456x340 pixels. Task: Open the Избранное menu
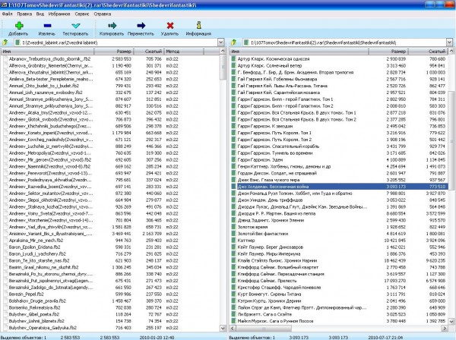[x=59, y=14]
